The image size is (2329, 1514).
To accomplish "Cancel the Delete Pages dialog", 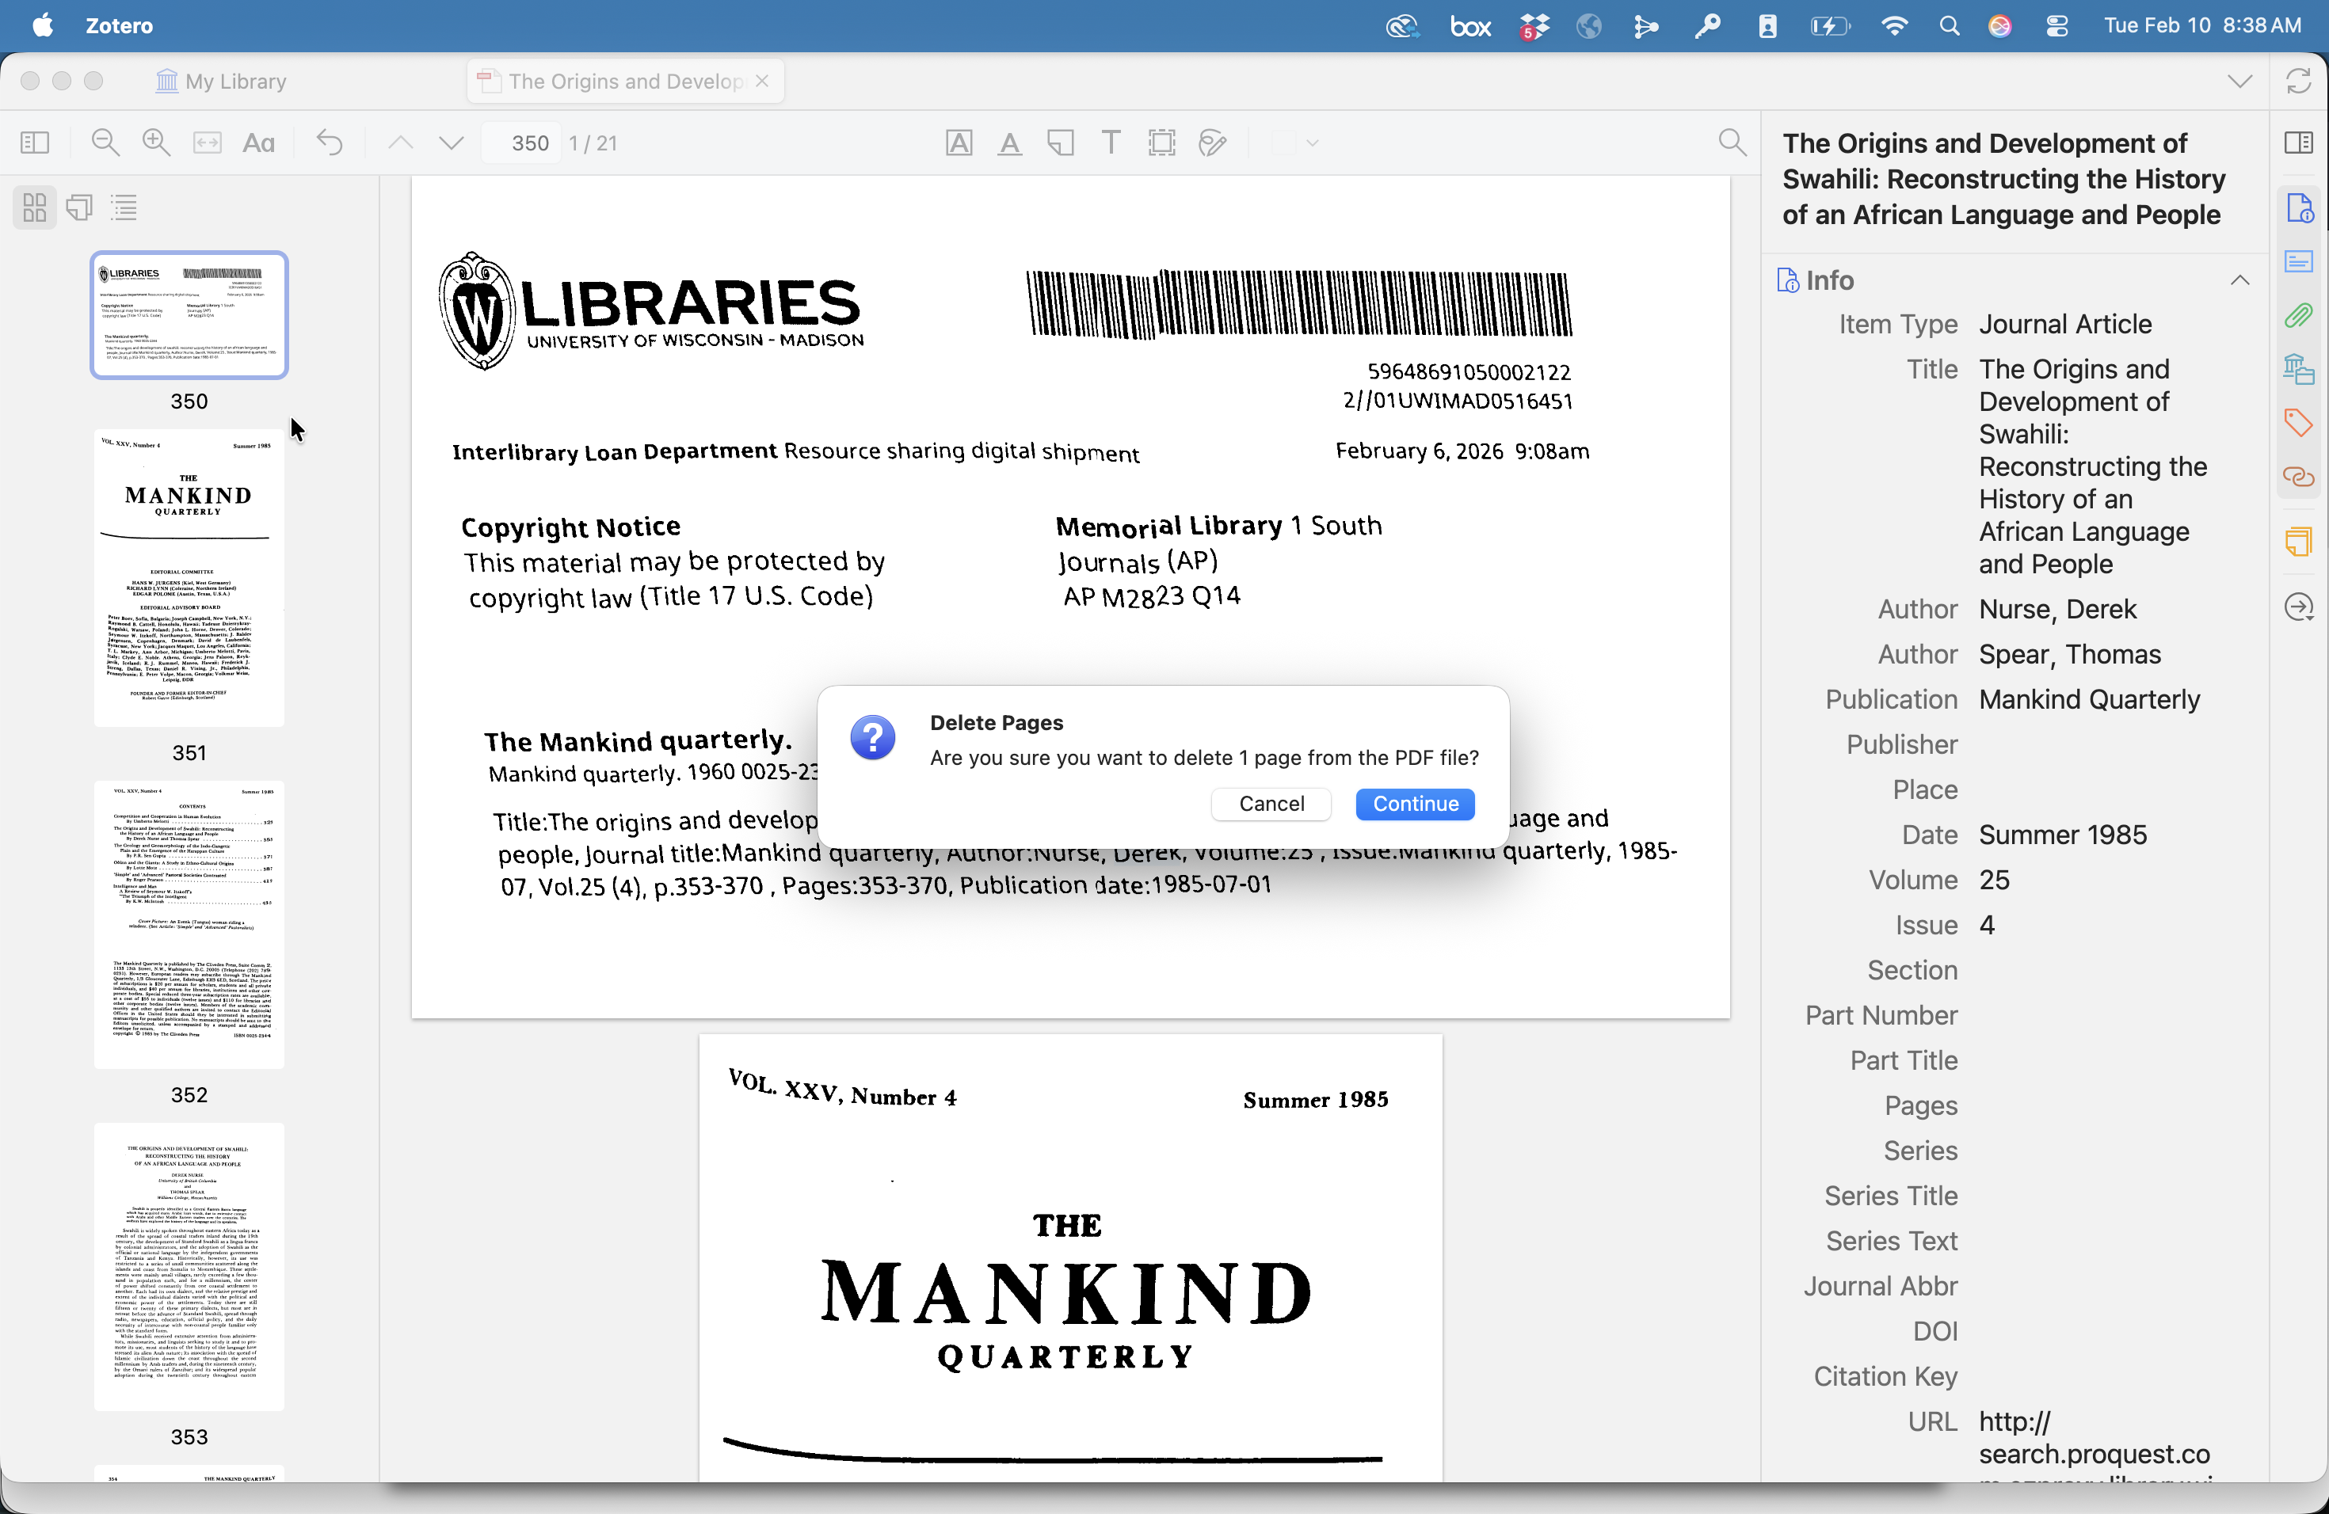I will (x=1270, y=803).
